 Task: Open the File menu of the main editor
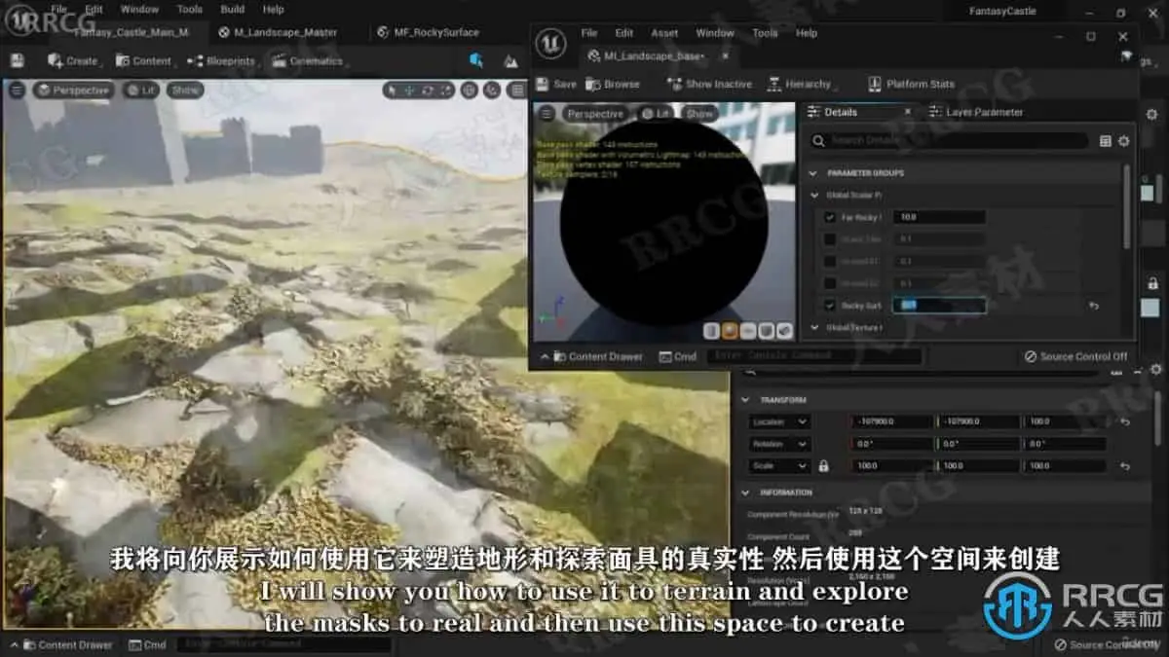click(59, 9)
